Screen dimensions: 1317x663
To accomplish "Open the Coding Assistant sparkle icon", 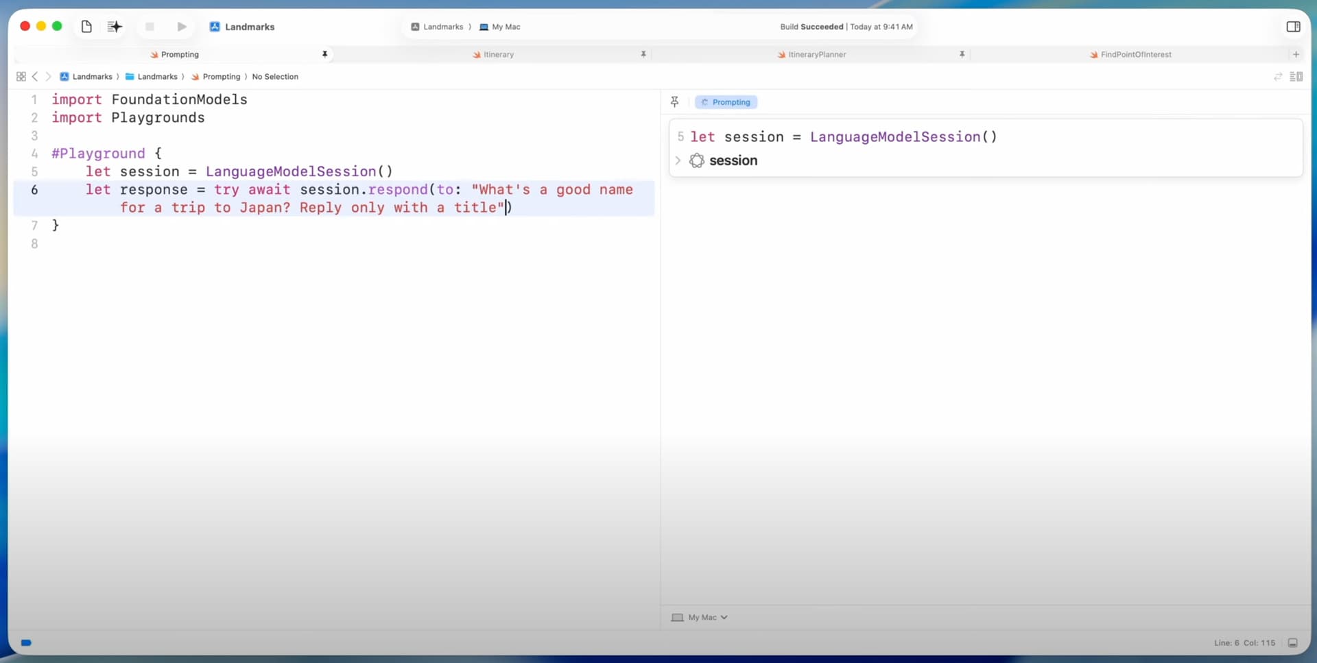I will pyautogui.click(x=115, y=27).
